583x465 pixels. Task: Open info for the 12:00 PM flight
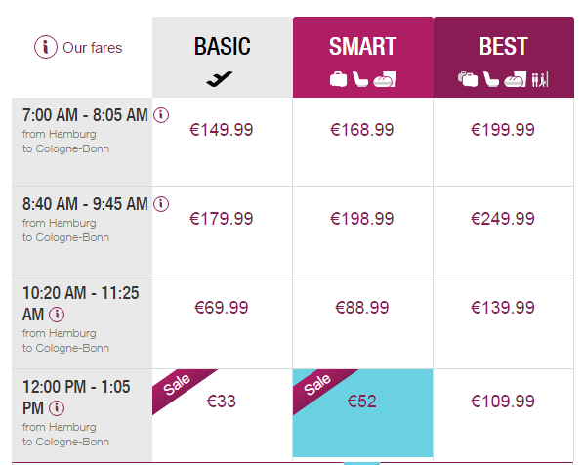click(x=57, y=408)
